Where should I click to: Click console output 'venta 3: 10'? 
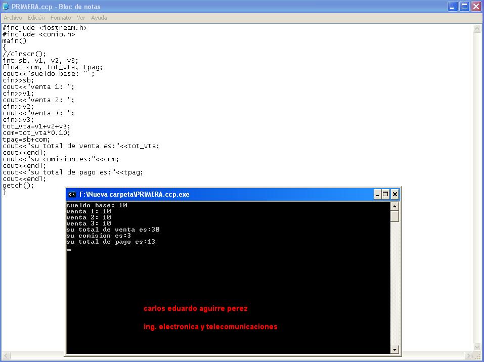(x=89, y=223)
